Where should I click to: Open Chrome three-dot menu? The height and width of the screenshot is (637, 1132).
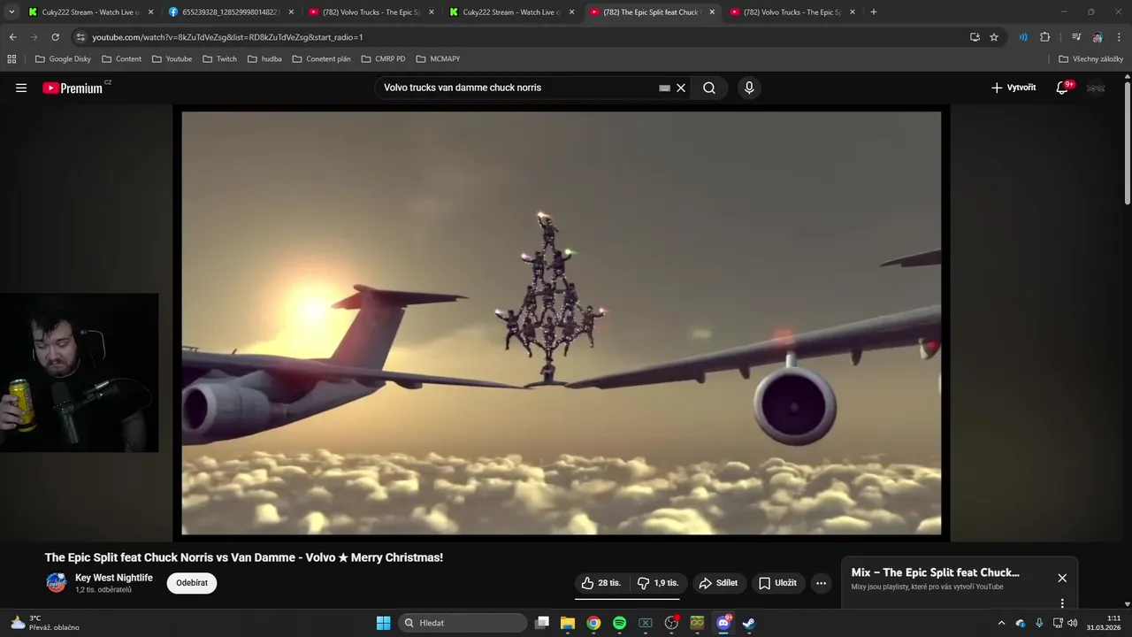(1119, 37)
